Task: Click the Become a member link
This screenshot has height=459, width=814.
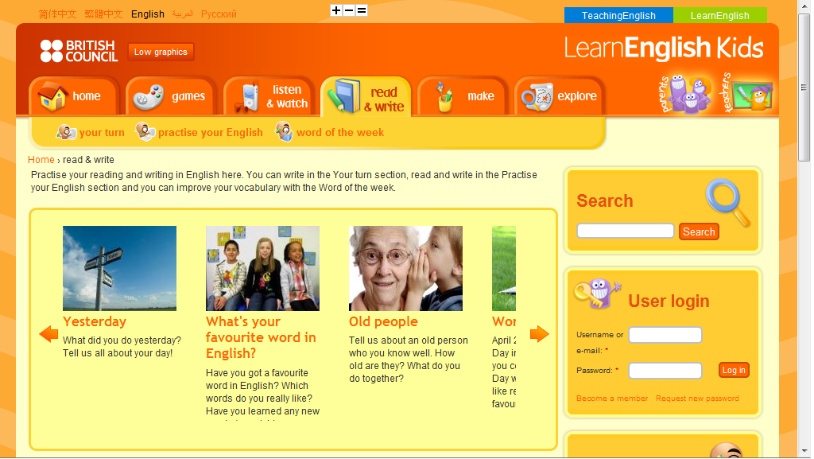Action: click(x=612, y=399)
